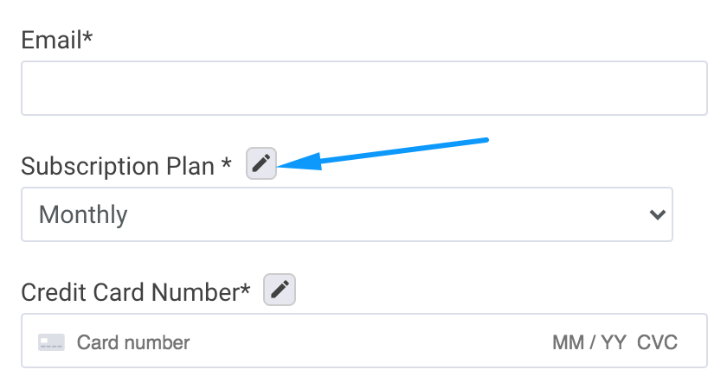Click the right end of the Email text box

(686, 88)
